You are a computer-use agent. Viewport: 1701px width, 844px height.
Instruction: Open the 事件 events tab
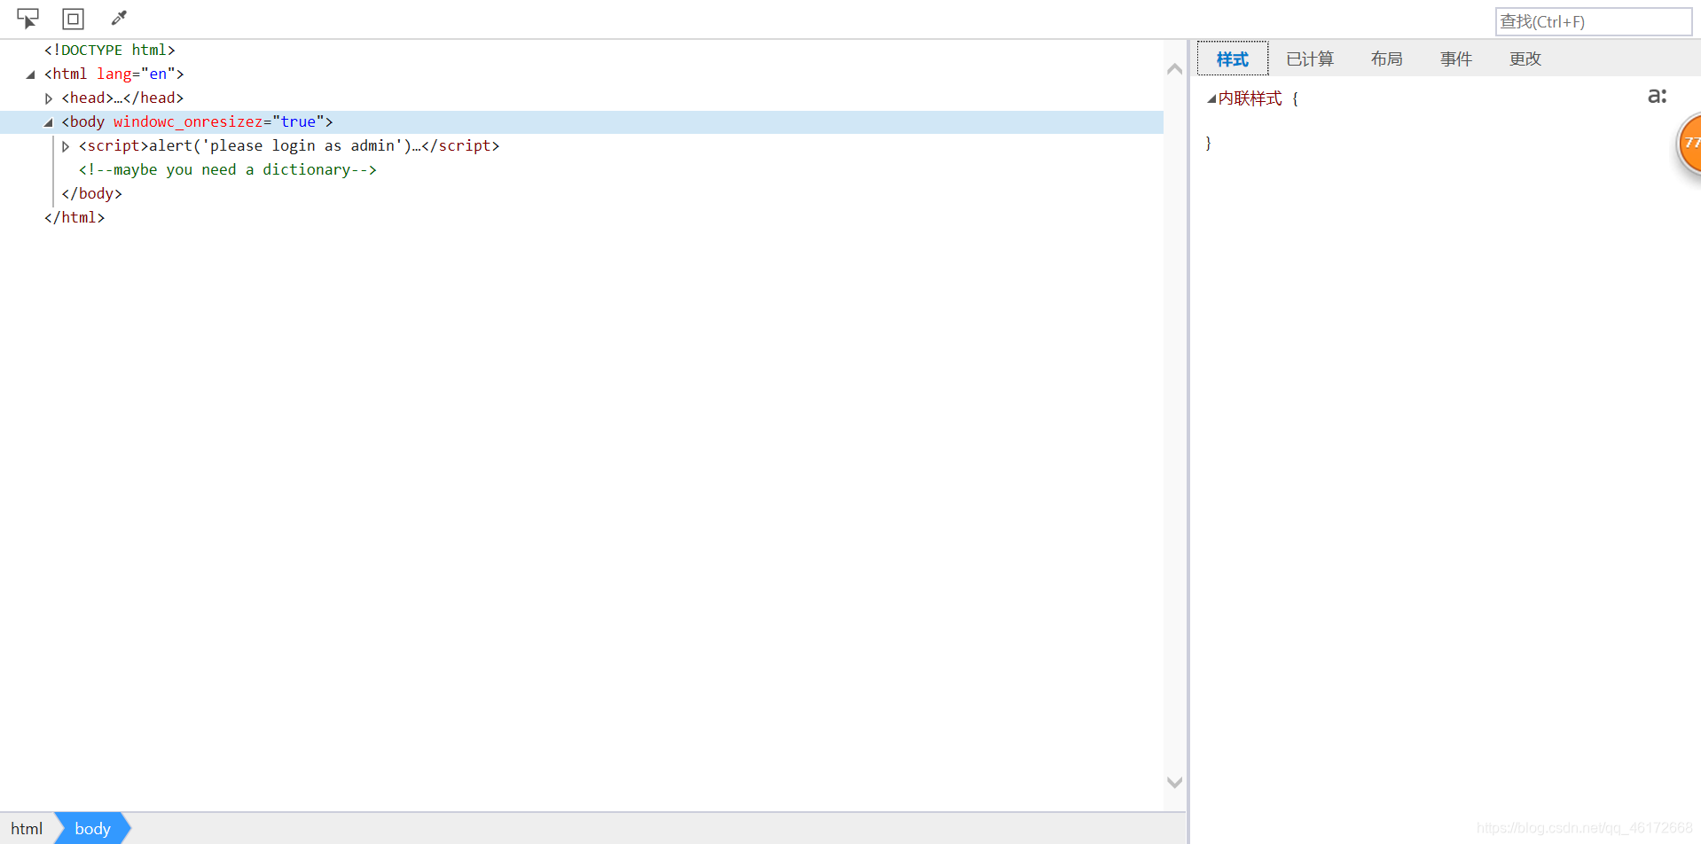[x=1456, y=59]
